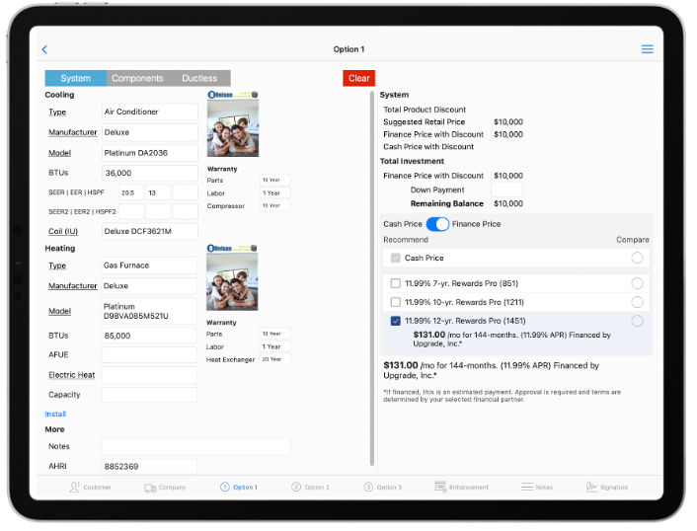This screenshot has height=531, width=697.
Task: Click the empty AFUE field
Action: pyautogui.click(x=149, y=354)
